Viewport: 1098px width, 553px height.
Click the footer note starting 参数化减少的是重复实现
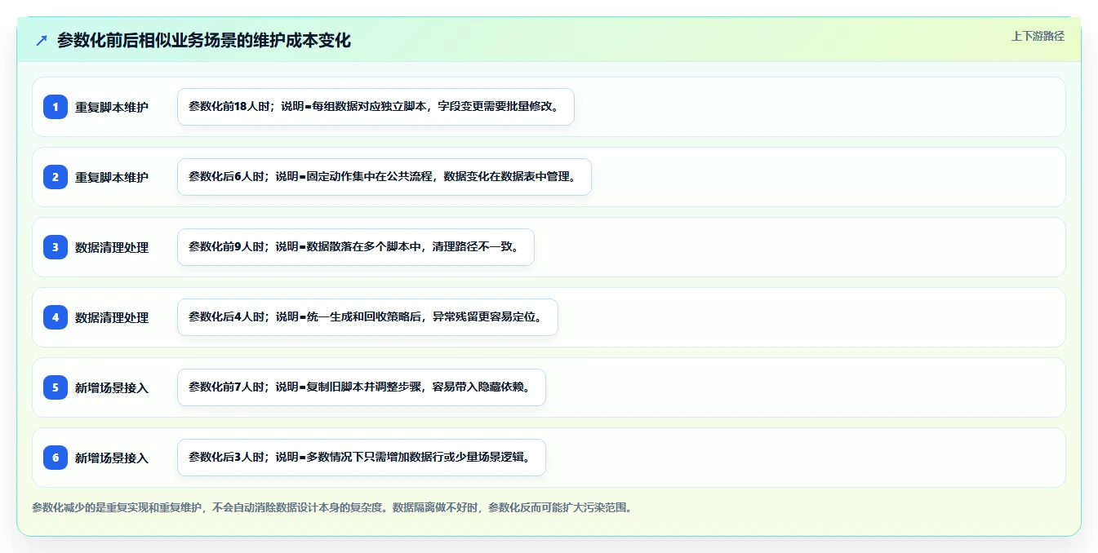(x=332, y=507)
